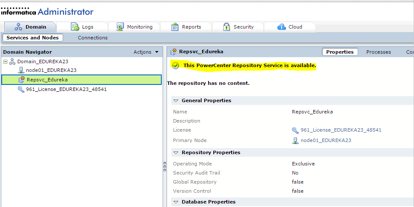Click the panel splitter handle

(164, 166)
